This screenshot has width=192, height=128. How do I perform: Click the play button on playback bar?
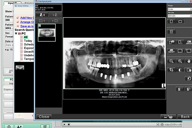64,124
